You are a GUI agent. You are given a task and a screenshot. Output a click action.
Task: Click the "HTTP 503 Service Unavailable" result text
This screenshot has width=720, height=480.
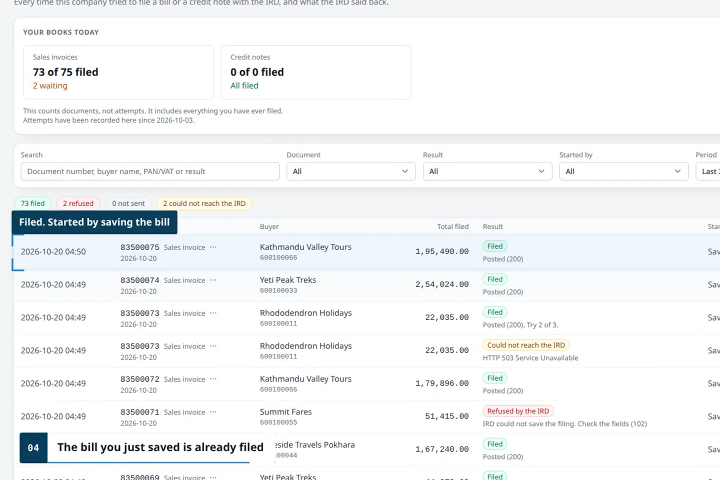(530, 358)
